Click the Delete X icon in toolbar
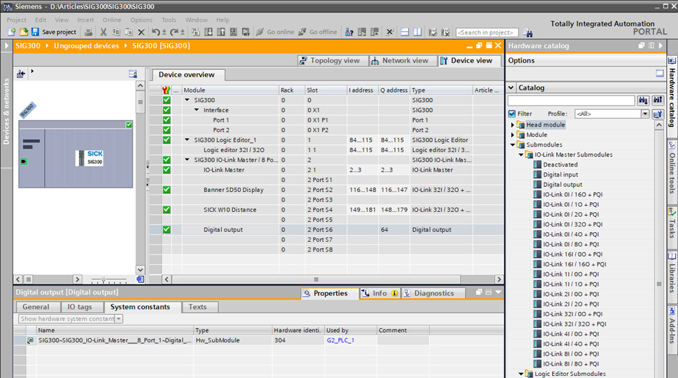The image size is (678, 378). (141, 32)
